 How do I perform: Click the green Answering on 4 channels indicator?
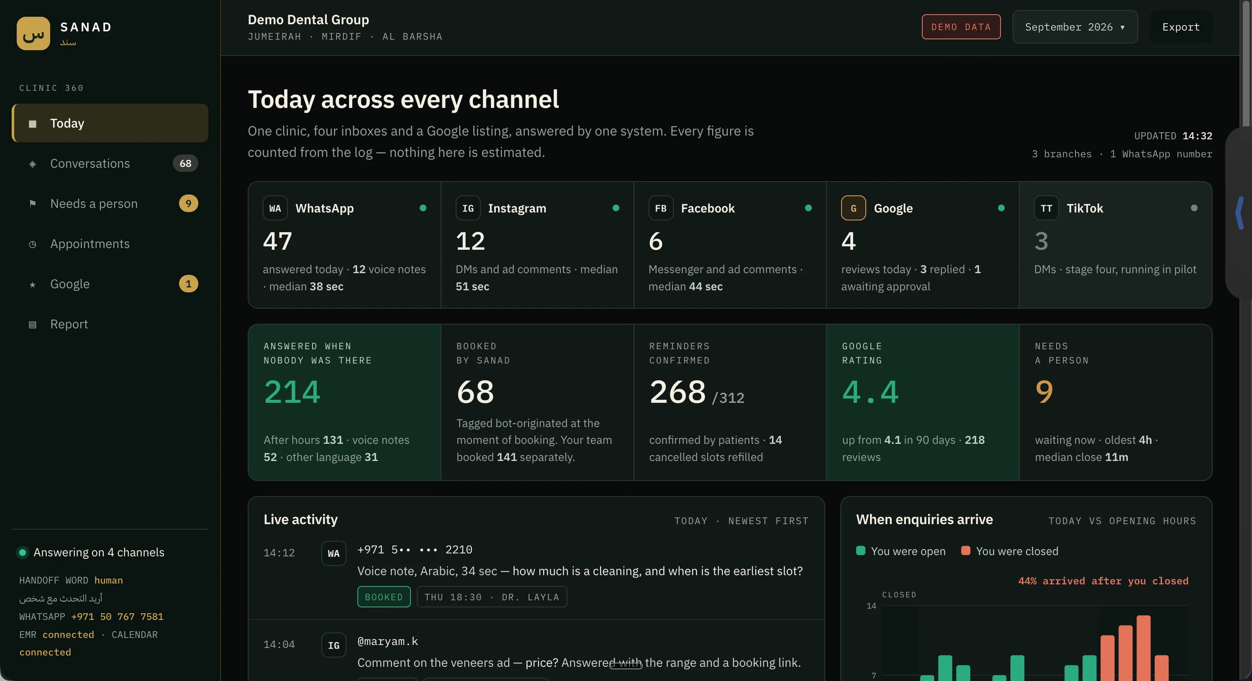point(23,552)
